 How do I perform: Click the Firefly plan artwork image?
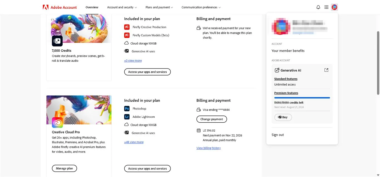click(x=81, y=29)
